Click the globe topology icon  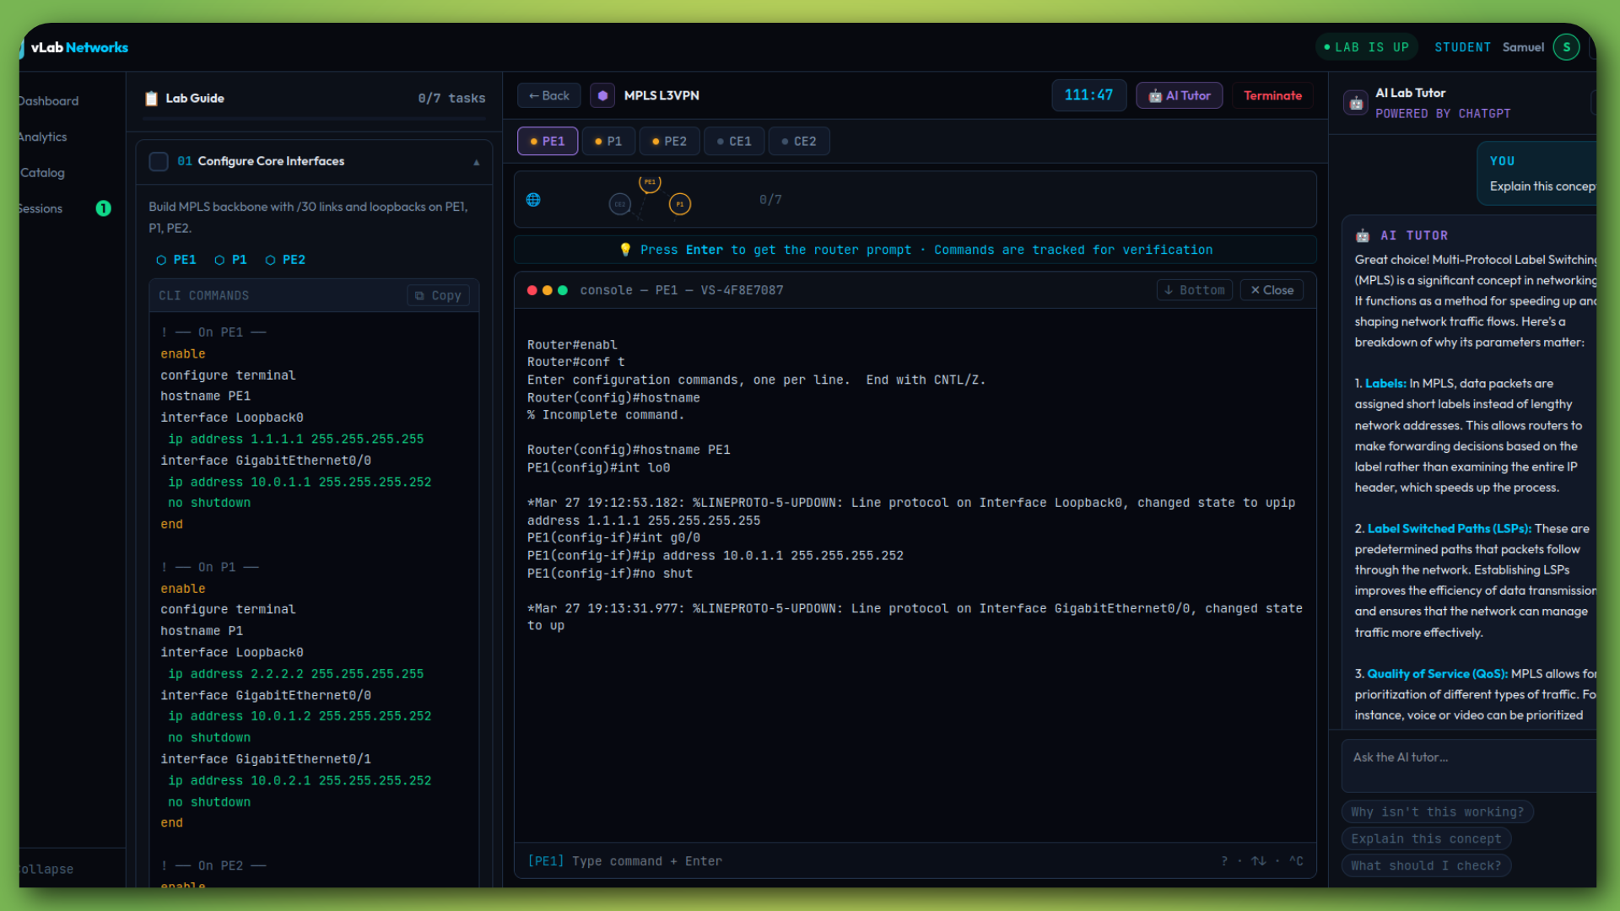tap(533, 200)
